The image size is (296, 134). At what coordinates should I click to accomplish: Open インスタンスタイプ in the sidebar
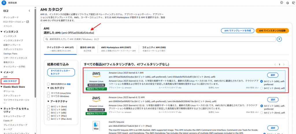13,40
